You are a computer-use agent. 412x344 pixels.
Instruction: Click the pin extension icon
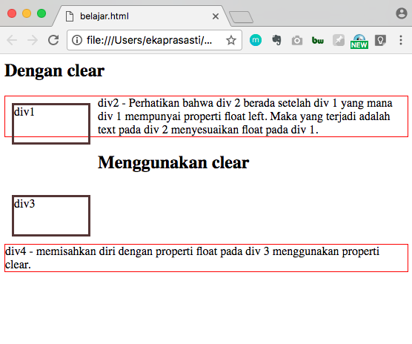[339, 40]
